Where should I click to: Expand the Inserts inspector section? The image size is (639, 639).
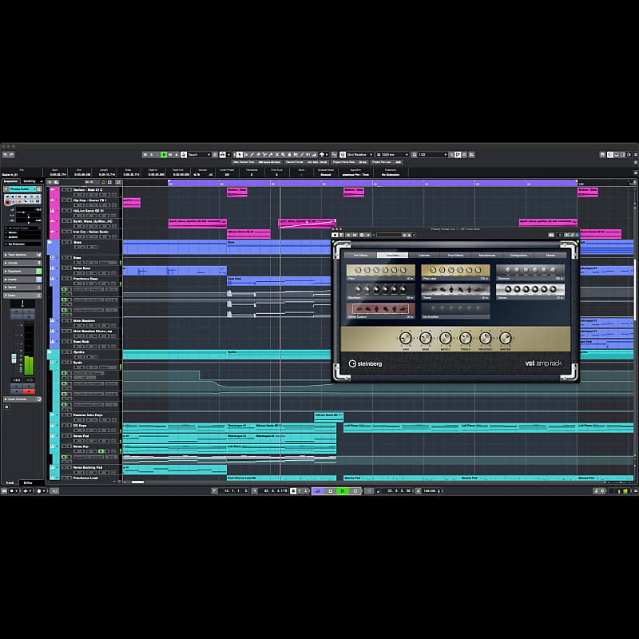click(x=22, y=280)
